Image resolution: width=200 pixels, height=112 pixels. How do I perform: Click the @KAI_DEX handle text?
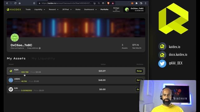[176, 63]
